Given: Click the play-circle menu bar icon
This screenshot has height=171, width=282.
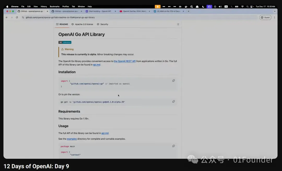Looking at the screenshot, I should pos(215,7).
